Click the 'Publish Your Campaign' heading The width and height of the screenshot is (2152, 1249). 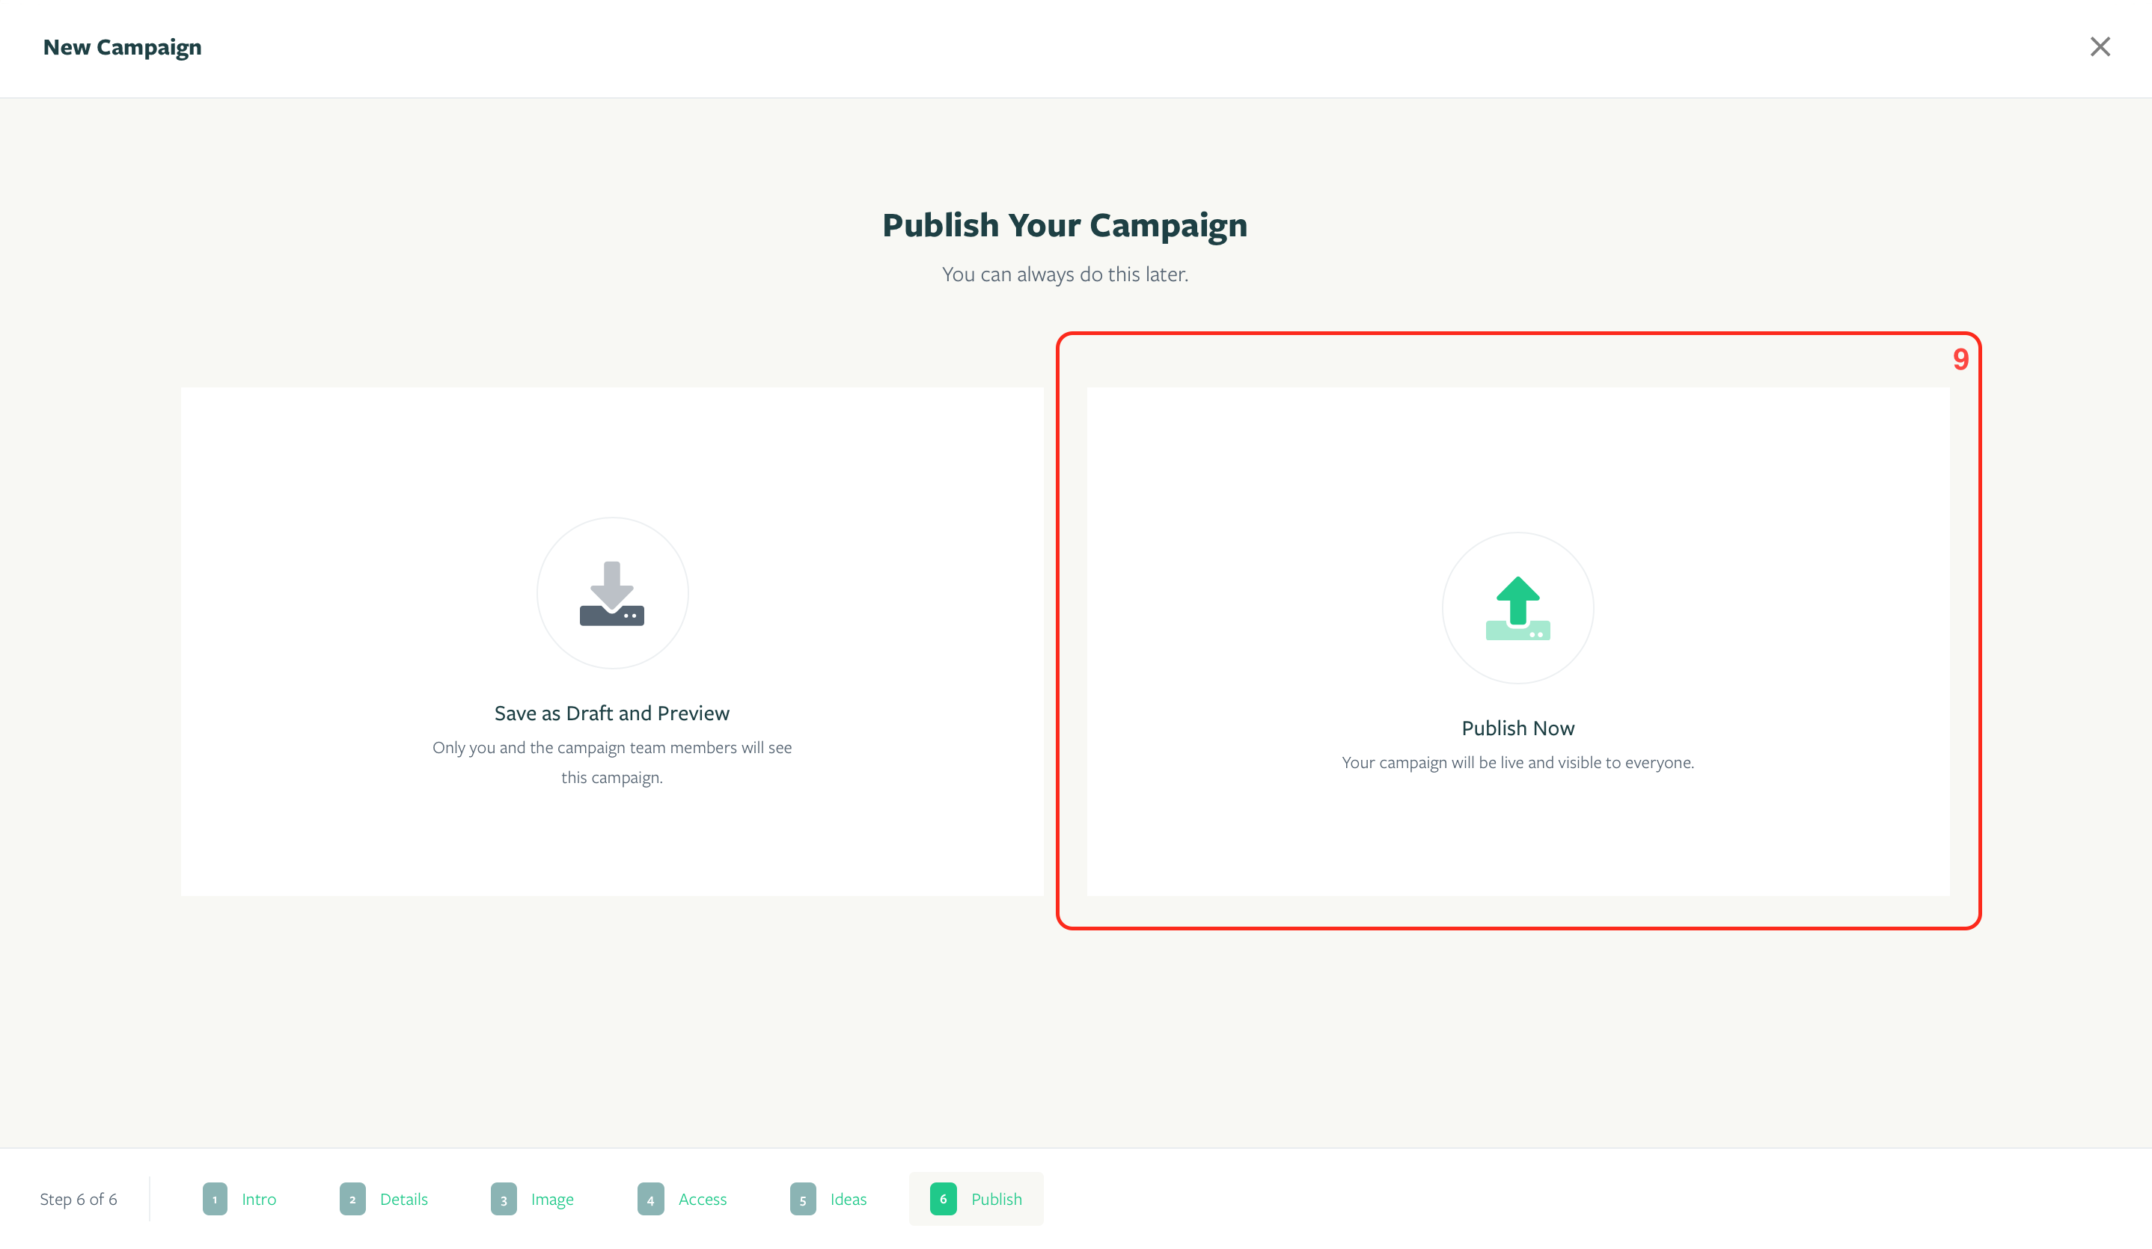1065,225
